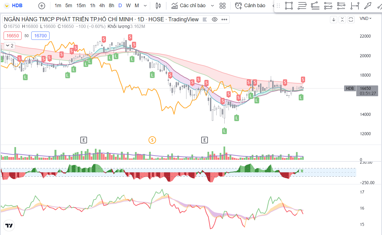Select the Date range measuring tool
Image resolution: width=382 pixels, height=235 pixels.
[x=355, y=6]
